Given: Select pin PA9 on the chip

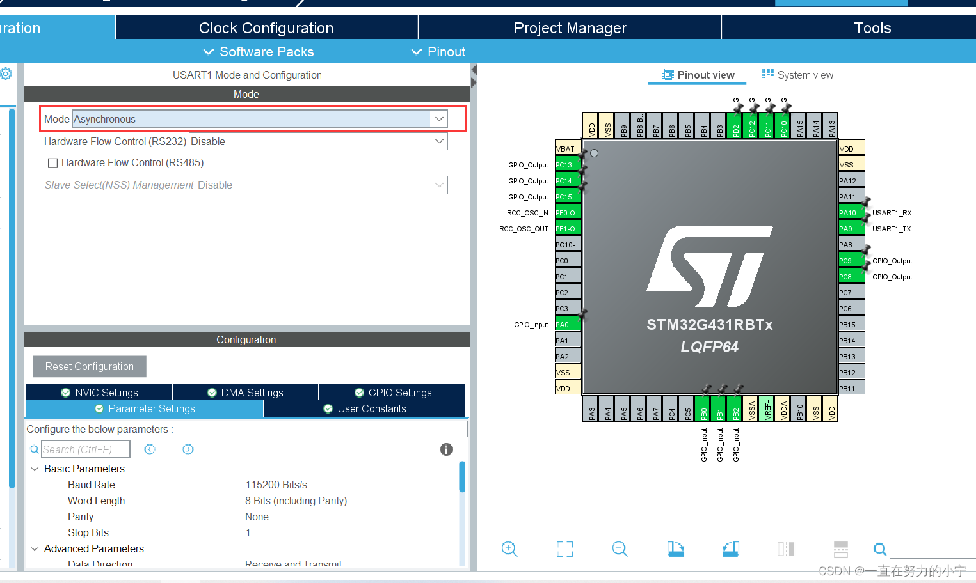Looking at the screenshot, I should tap(852, 228).
